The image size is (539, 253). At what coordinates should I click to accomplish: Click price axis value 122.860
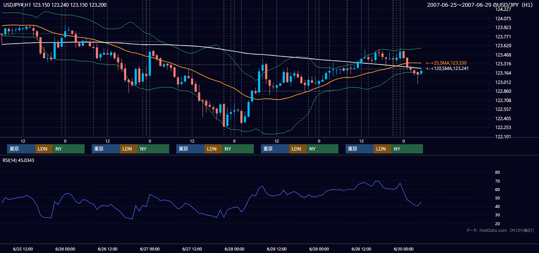pos(504,91)
